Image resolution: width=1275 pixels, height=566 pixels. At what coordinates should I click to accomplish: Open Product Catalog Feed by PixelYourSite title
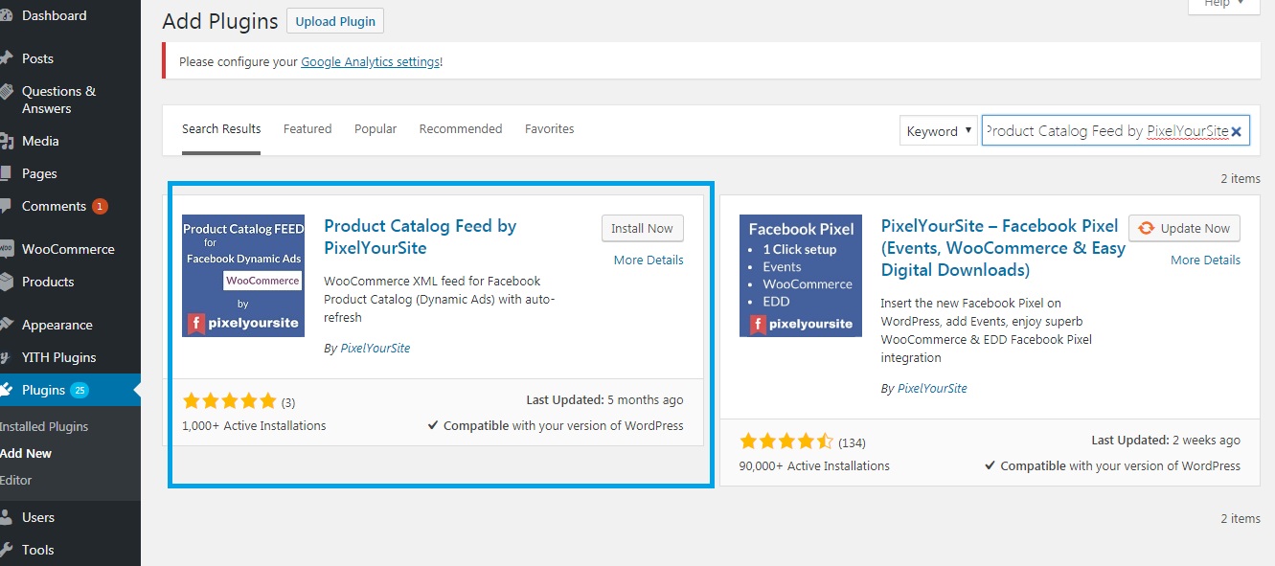tap(421, 237)
